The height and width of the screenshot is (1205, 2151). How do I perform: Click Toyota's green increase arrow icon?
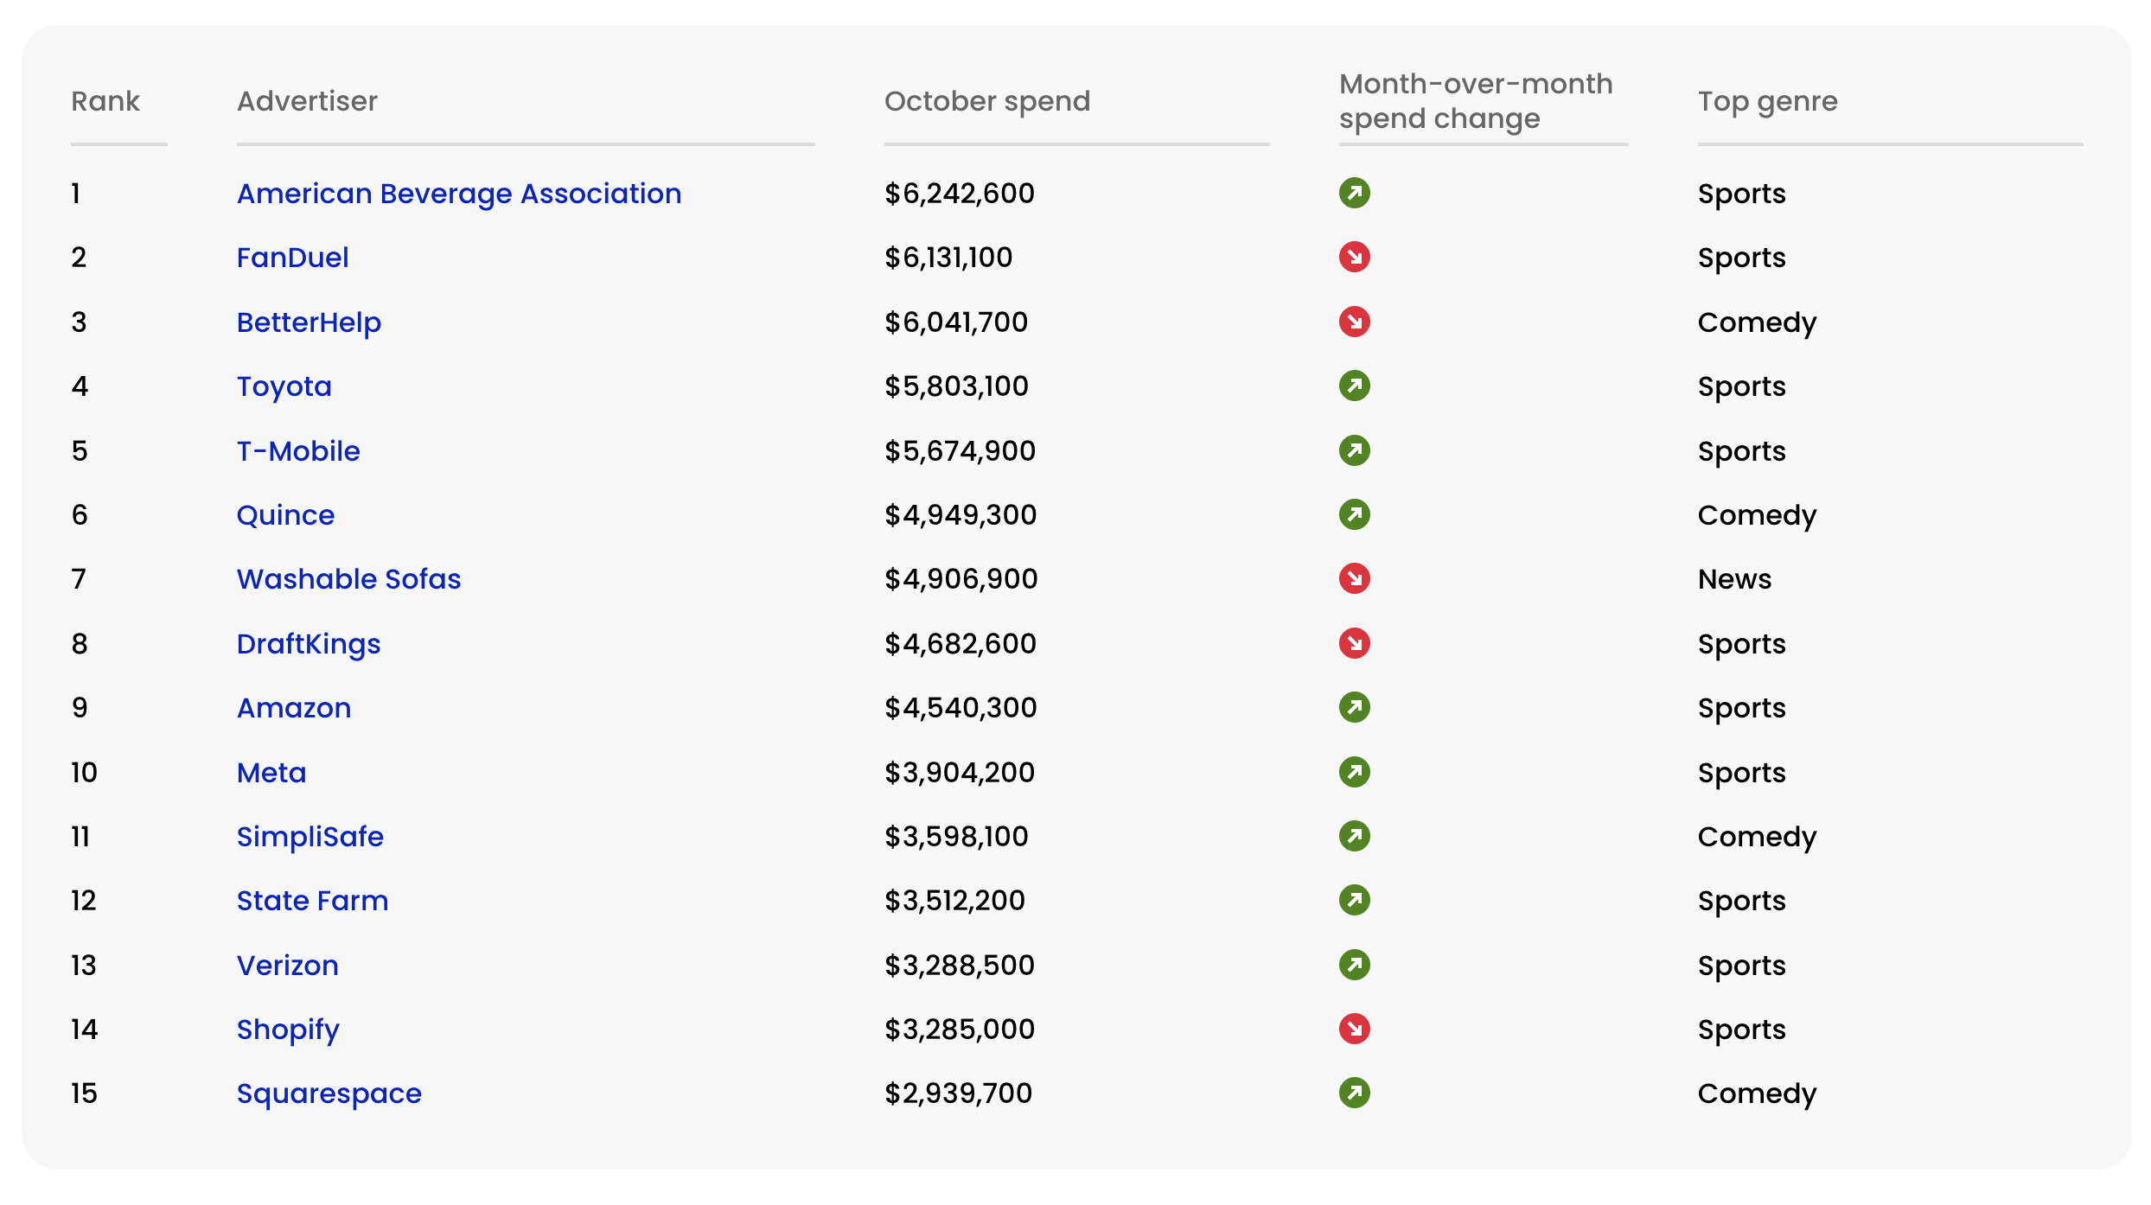(1354, 386)
